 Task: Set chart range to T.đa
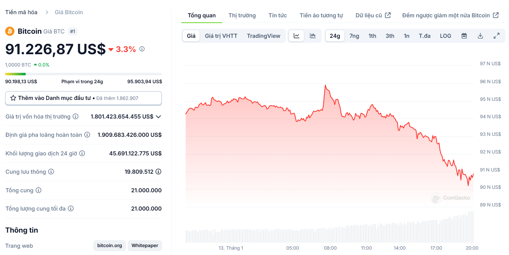pyautogui.click(x=425, y=36)
